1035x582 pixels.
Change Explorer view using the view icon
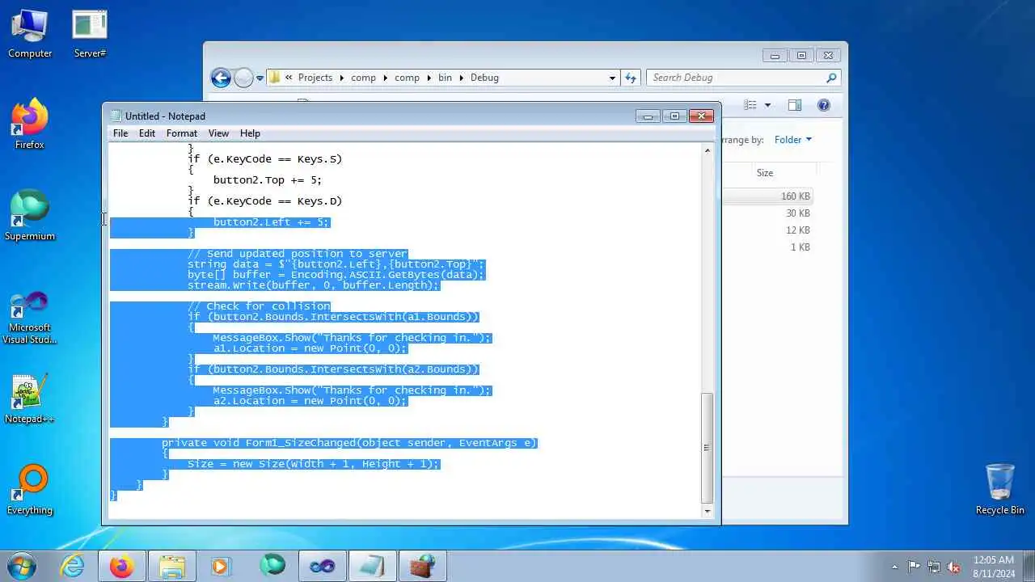coord(750,105)
